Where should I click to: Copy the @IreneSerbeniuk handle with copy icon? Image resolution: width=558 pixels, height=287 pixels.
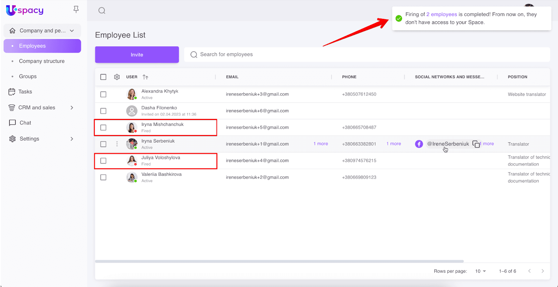476,144
